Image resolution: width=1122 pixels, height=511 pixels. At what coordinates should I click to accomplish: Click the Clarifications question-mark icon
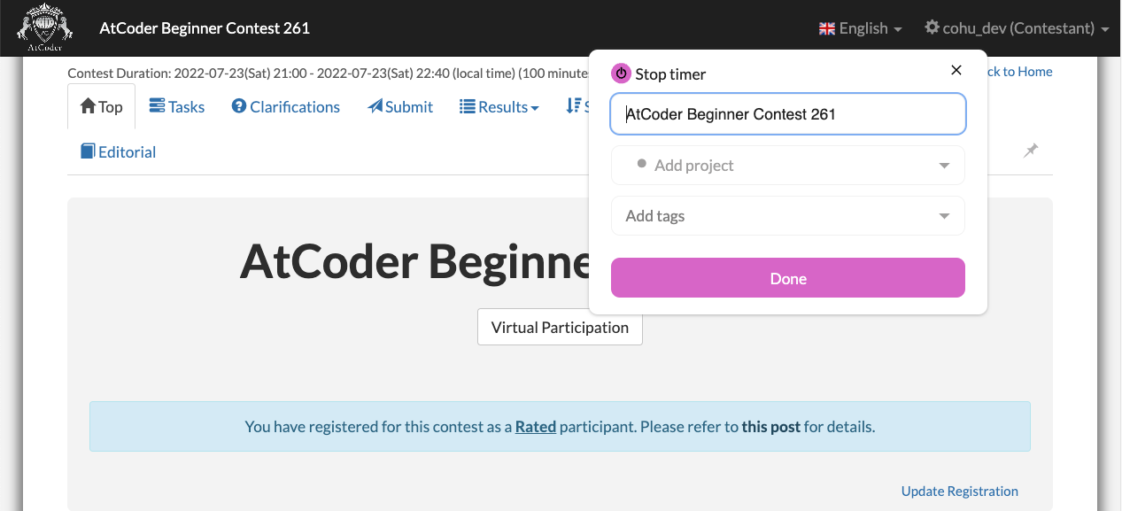pos(239,106)
